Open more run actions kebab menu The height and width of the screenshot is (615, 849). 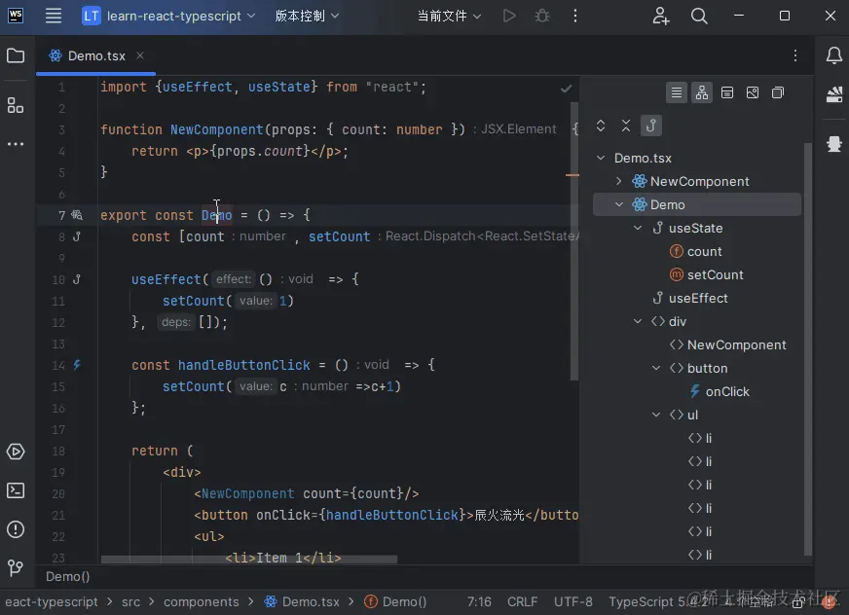575,16
